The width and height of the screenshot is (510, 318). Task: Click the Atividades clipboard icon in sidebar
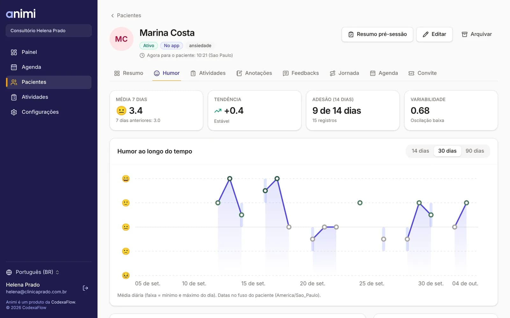tap(14, 97)
